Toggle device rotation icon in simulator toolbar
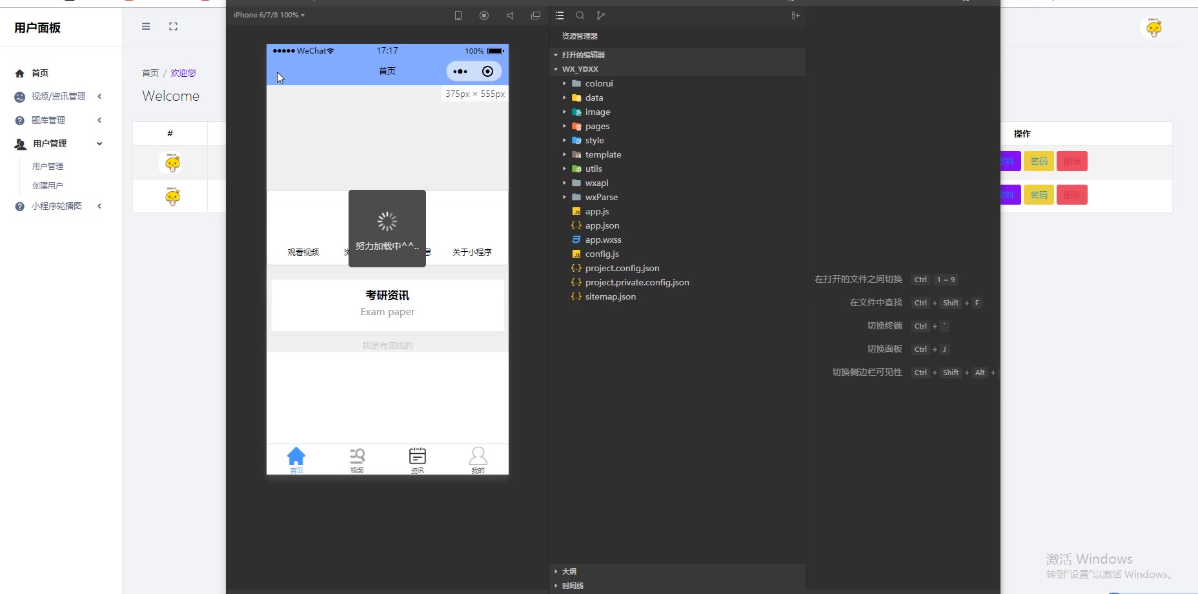The width and height of the screenshot is (1198, 594). click(458, 15)
